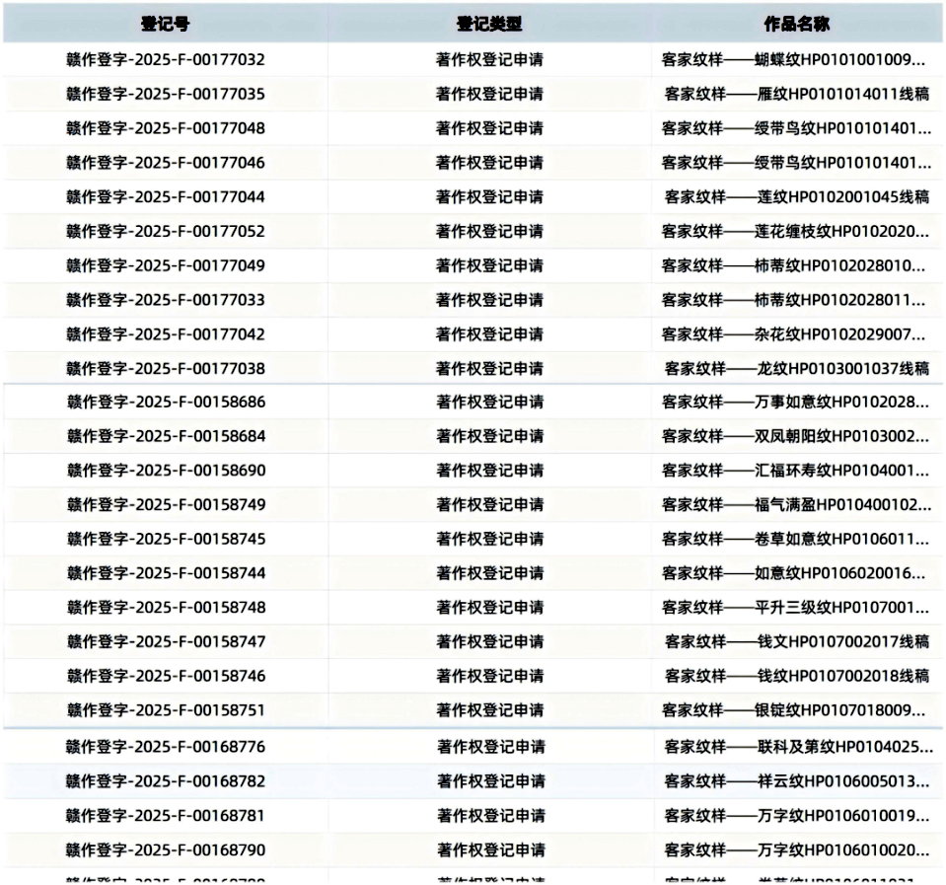
Task: Open the 莲花缠枝纹 work entry
Action: pyautogui.click(x=796, y=231)
